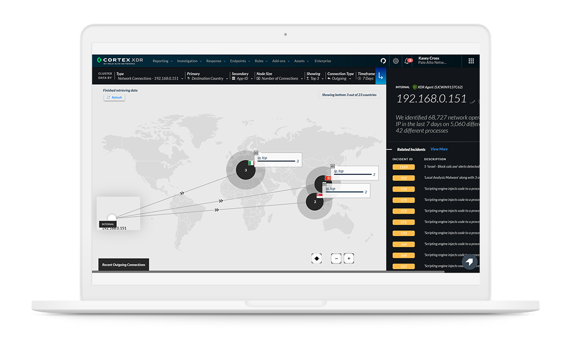Open the Investigation menu
The height and width of the screenshot is (357, 582).
click(188, 61)
